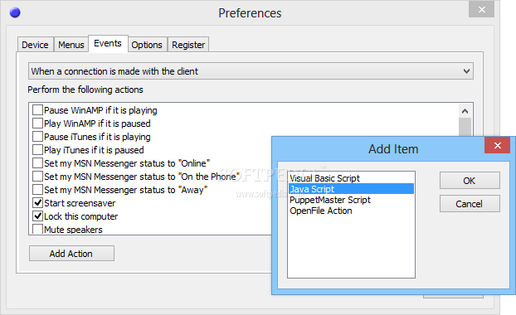The width and height of the screenshot is (516, 315).
Task: Open the Menus tab
Action: click(71, 45)
